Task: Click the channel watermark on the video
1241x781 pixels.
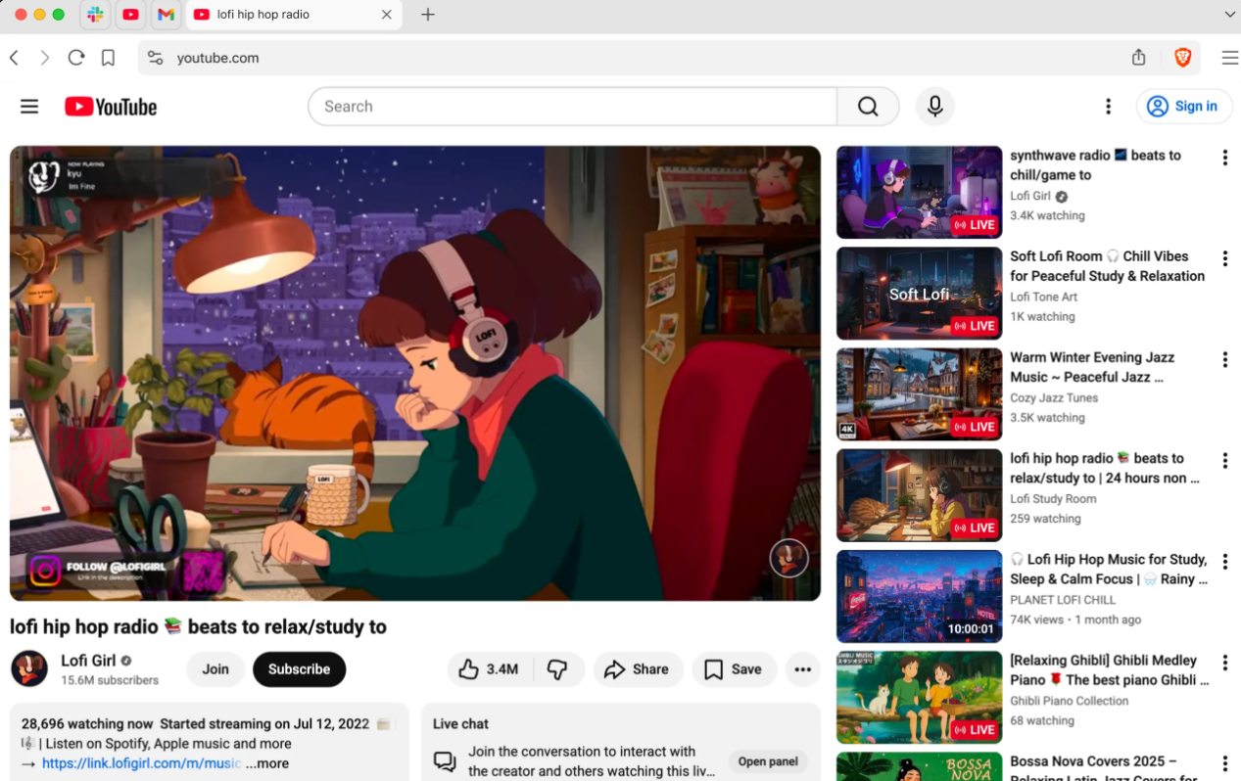Action: click(788, 558)
